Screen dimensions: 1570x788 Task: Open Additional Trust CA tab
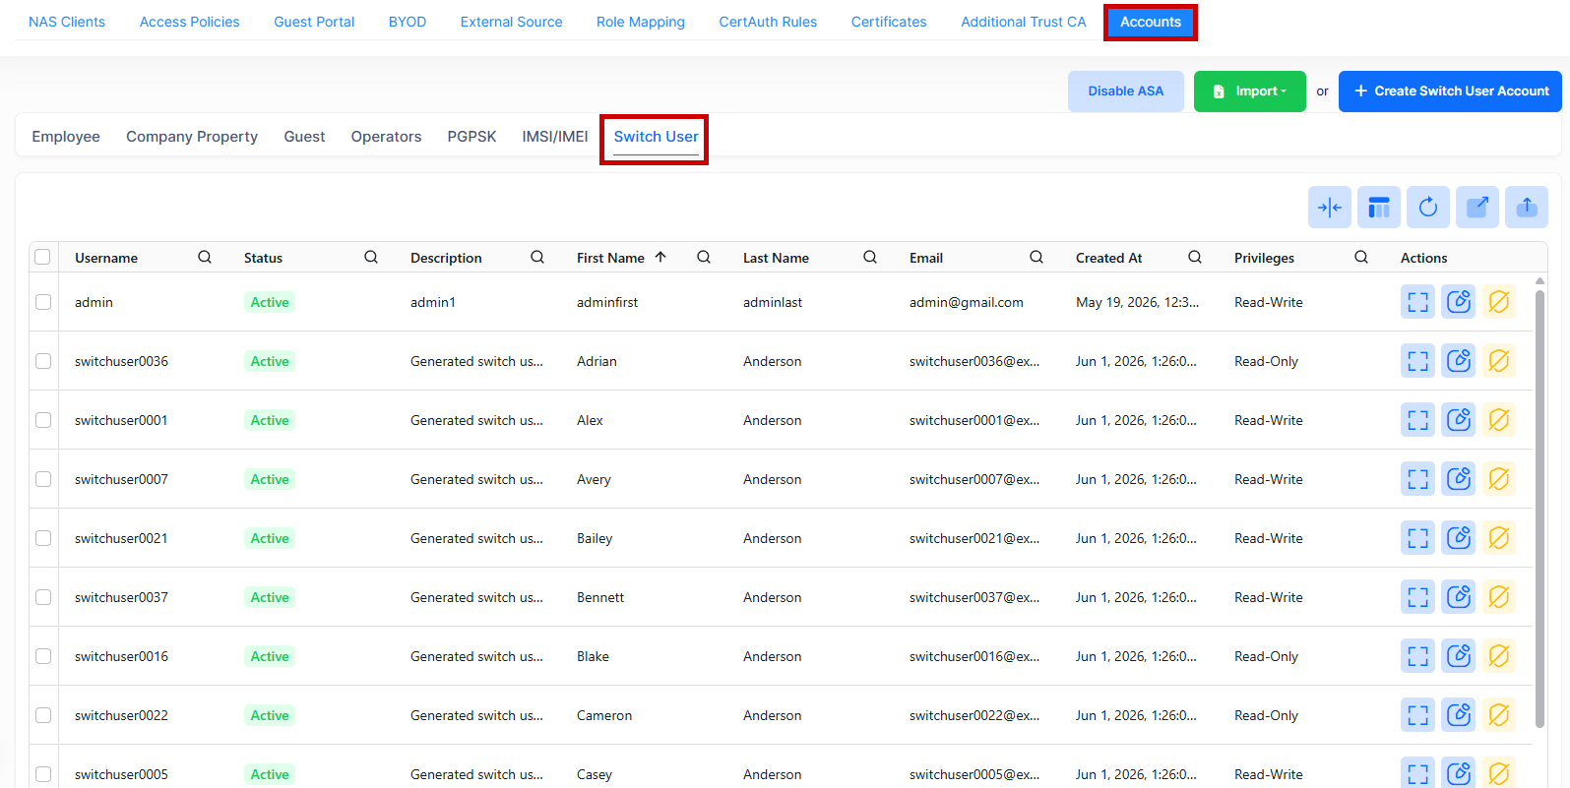pyautogui.click(x=1024, y=22)
